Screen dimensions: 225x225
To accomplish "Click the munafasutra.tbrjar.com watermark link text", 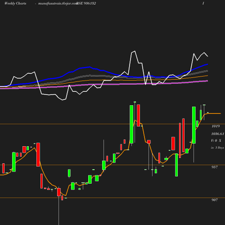I will pyautogui.click(x=58, y=4).
